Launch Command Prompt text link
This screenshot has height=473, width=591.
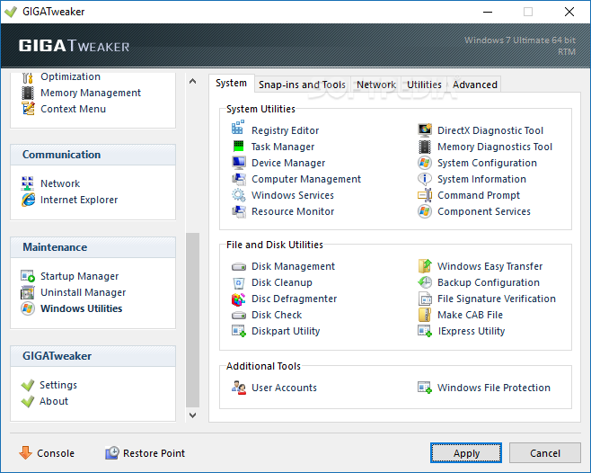pos(479,195)
